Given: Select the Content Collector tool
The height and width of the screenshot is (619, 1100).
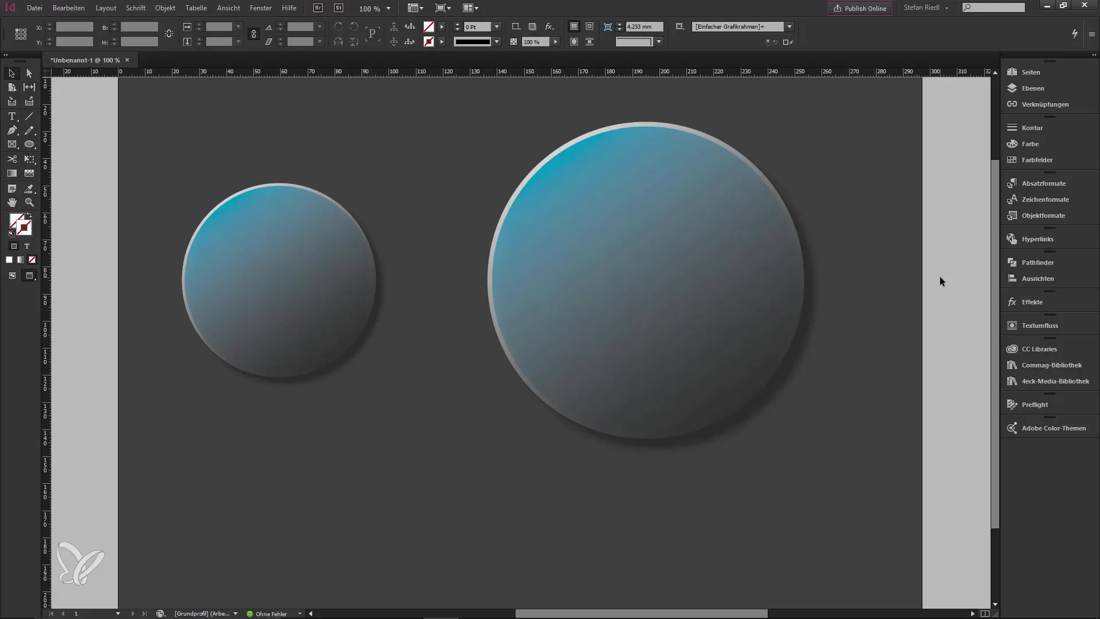Looking at the screenshot, I should click(11, 101).
